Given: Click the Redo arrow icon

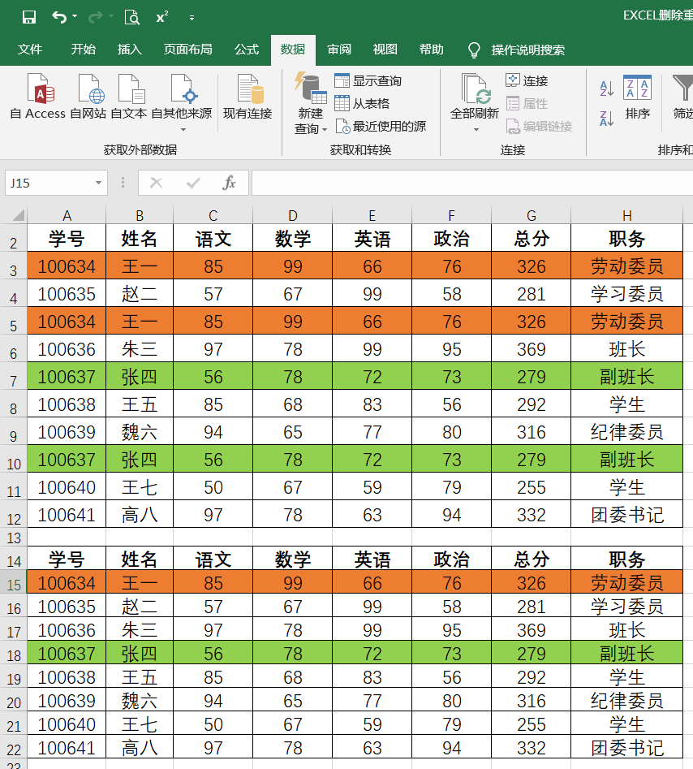Looking at the screenshot, I should pos(95,18).
